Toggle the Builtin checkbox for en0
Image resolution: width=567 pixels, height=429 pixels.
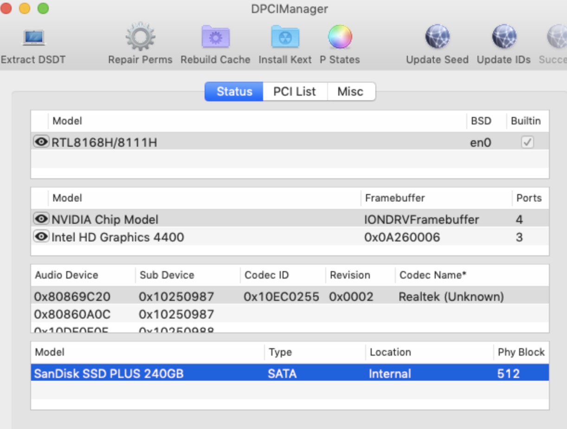527,142
